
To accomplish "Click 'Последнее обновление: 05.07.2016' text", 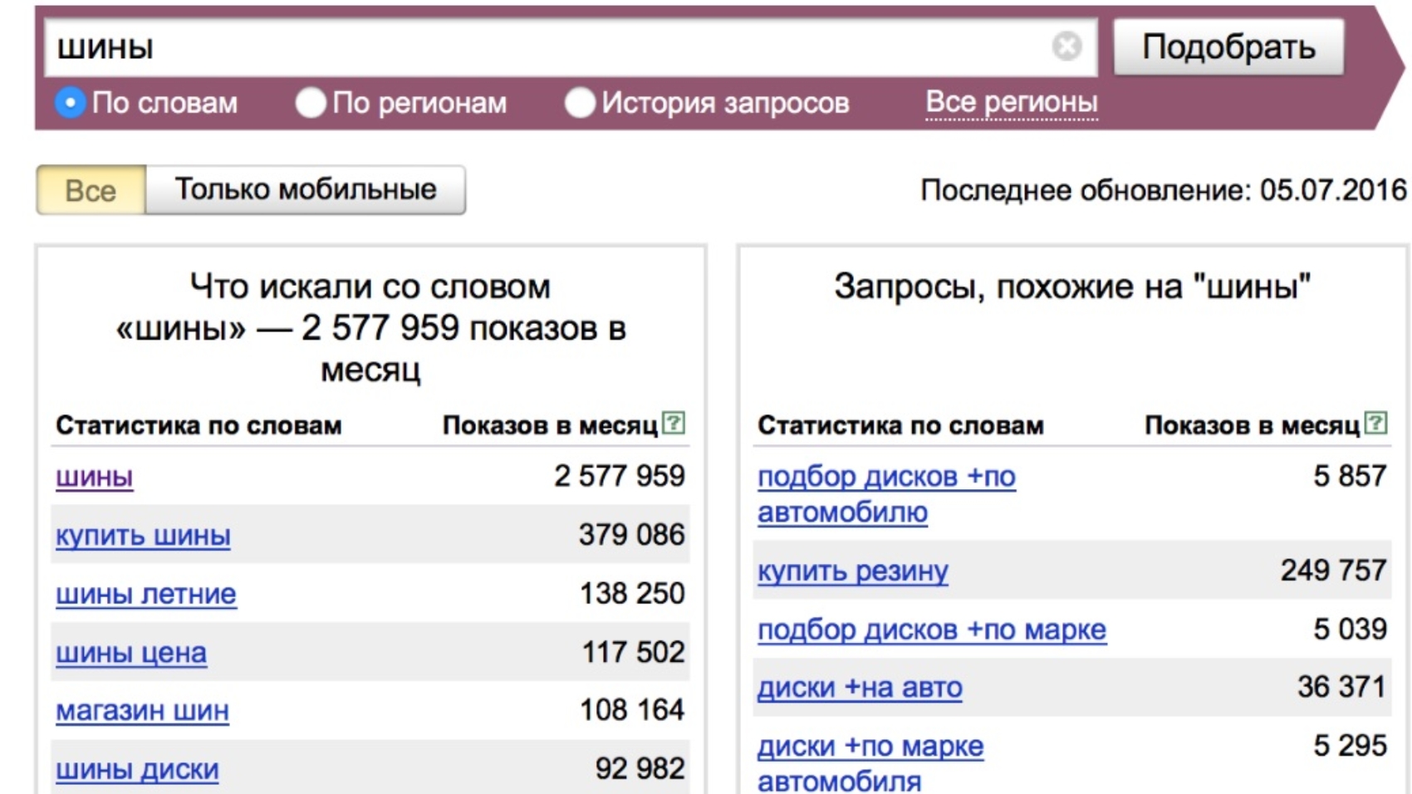I will click(x=1164, y=190).
